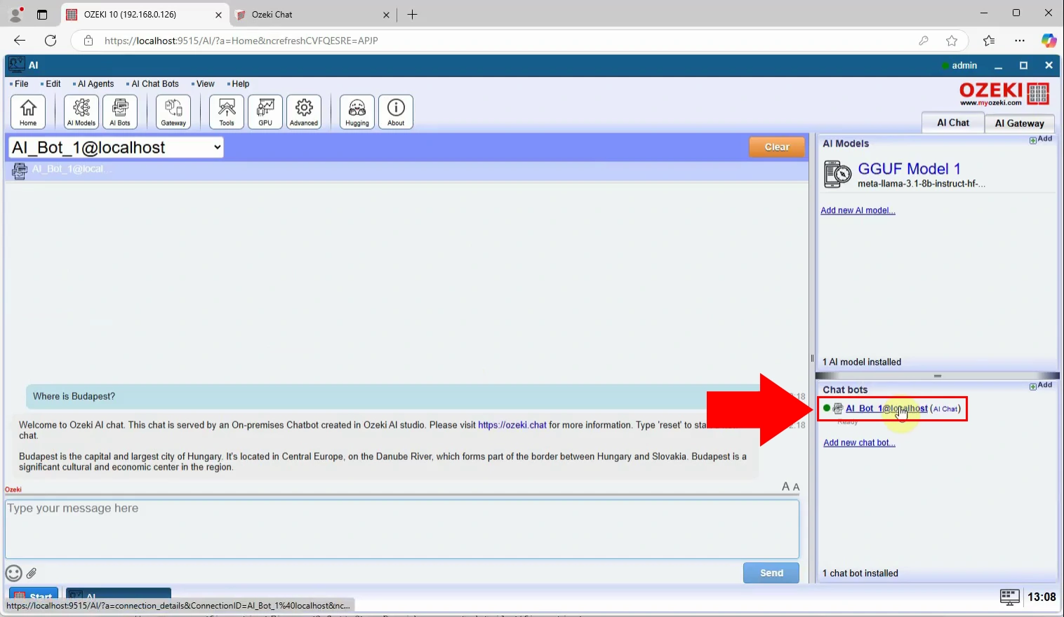Open the Home toolbar icon
1064x617 pixels.
[x=28, y=112]
